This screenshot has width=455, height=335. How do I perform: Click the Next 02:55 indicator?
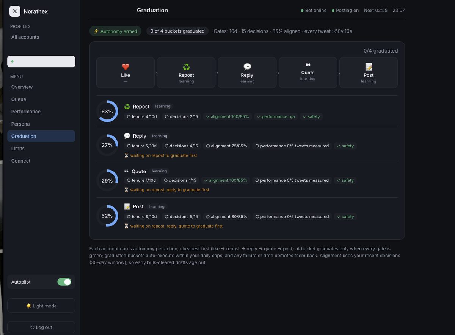[375, 11]
